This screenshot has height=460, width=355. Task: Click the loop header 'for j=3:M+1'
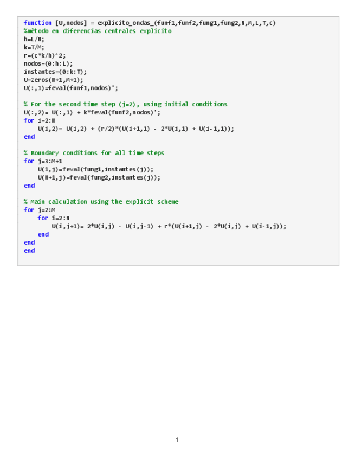[43, 161]
